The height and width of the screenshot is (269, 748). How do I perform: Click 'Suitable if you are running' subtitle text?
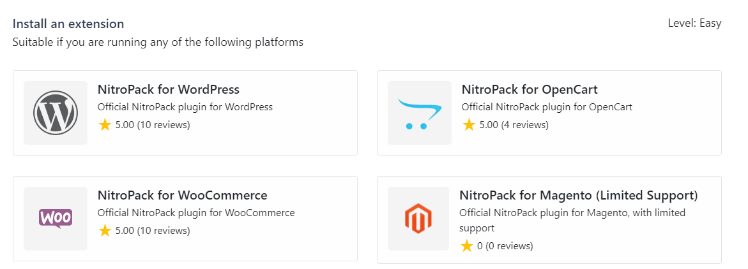[x=158, y=42]
